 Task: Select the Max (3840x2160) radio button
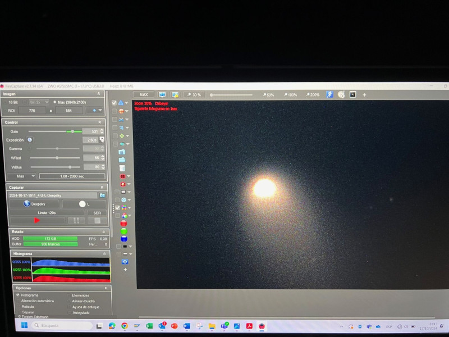54,102
